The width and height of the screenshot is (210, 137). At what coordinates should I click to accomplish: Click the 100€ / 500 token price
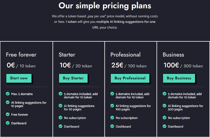pyautogui.click(x=183, y=65)
